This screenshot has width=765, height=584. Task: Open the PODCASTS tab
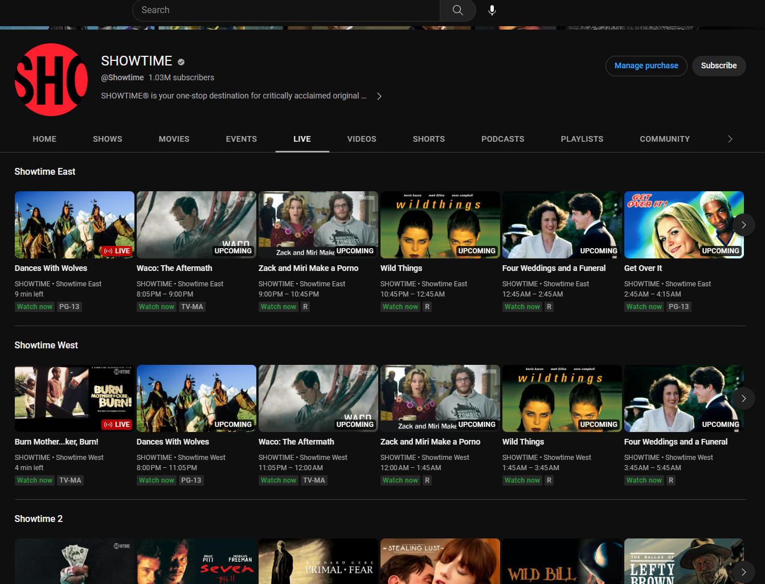(503, 139)
